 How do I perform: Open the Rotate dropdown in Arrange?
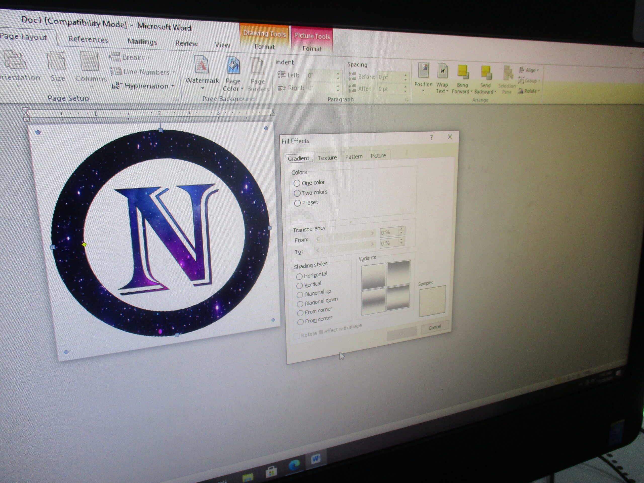(531, 91)
